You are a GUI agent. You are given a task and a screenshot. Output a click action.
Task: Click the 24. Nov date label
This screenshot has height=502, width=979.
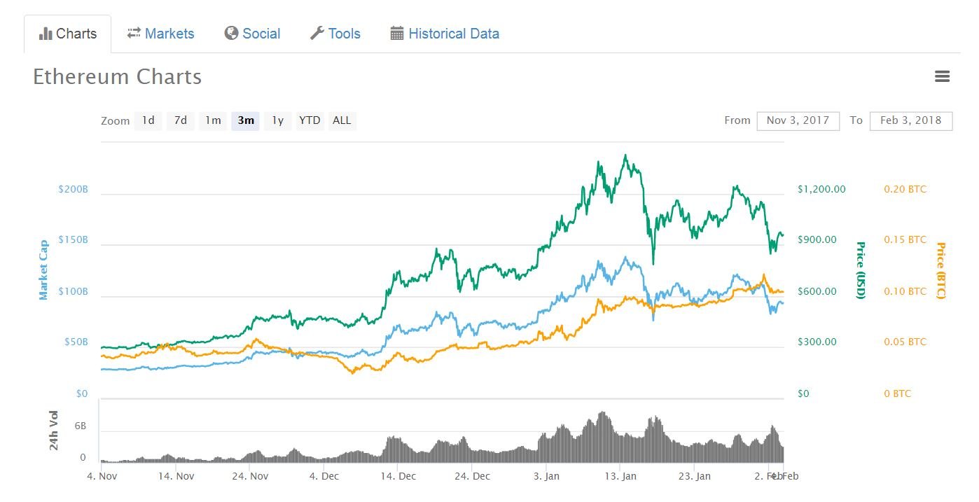pyautogui.click(x=250, y=476)
